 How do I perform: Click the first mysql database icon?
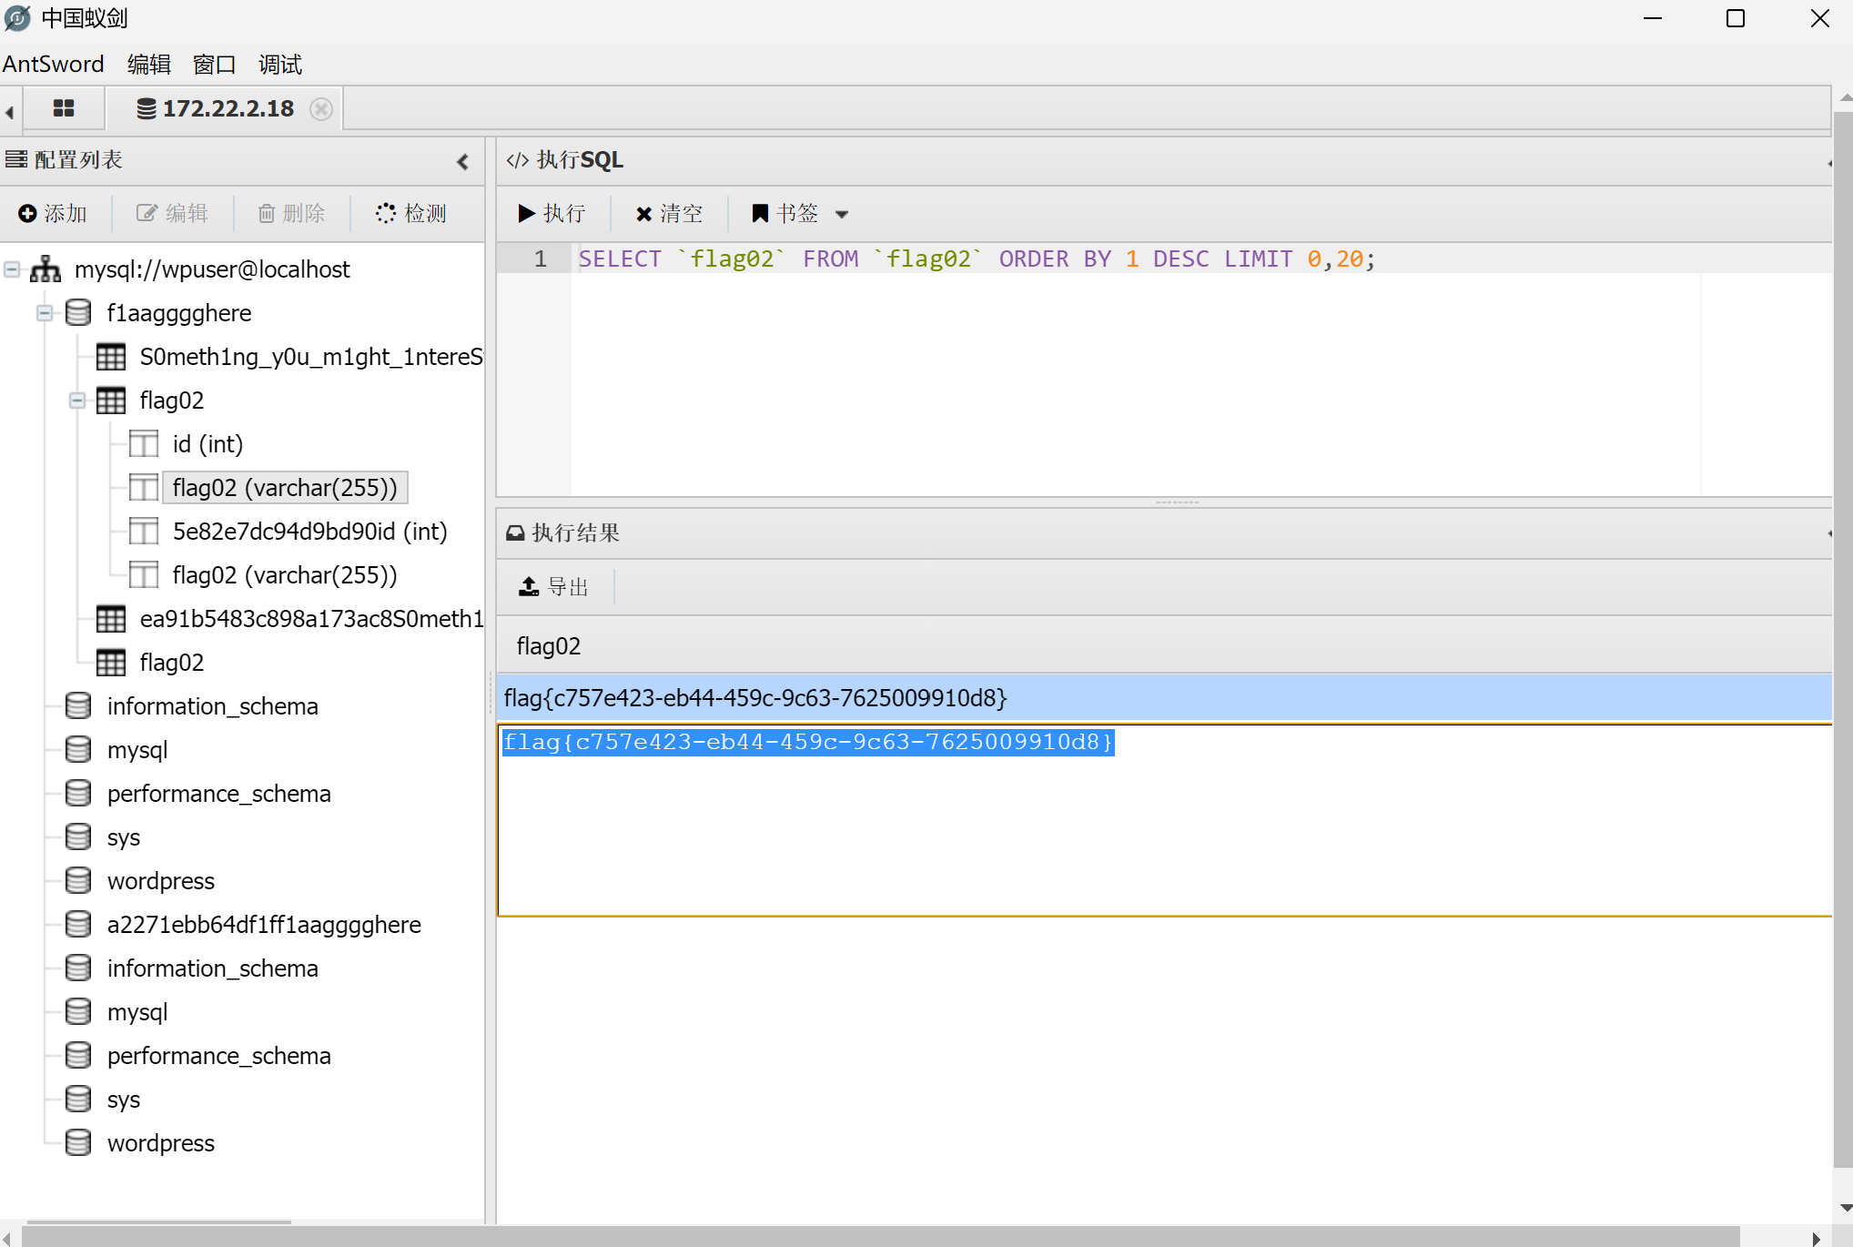point(78,750)
